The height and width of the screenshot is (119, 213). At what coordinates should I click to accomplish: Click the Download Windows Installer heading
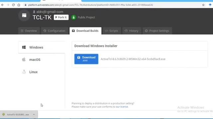pos(96,46)
